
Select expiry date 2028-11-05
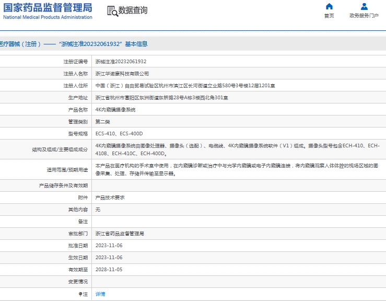[109, 270]
